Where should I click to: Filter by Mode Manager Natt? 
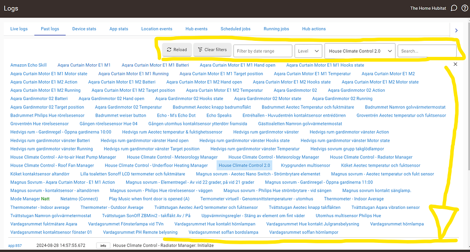30,199
